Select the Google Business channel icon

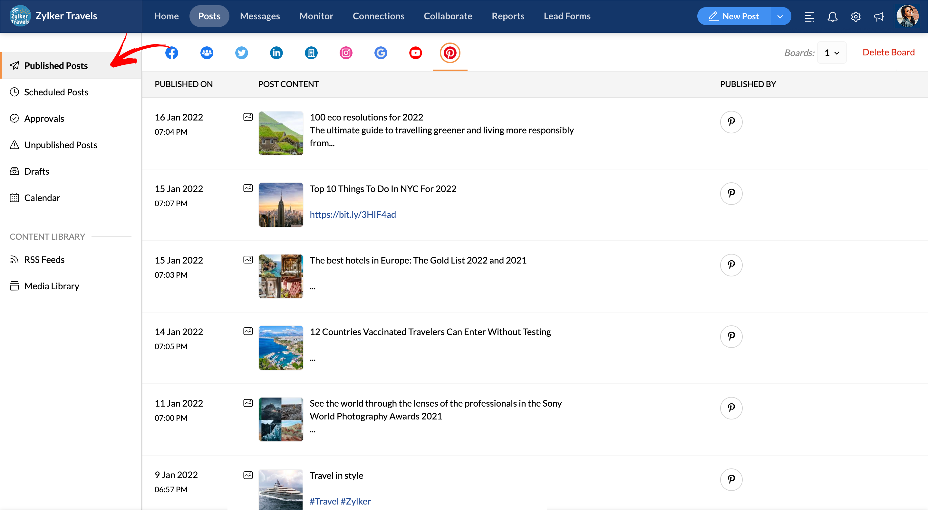click(381, 53)
